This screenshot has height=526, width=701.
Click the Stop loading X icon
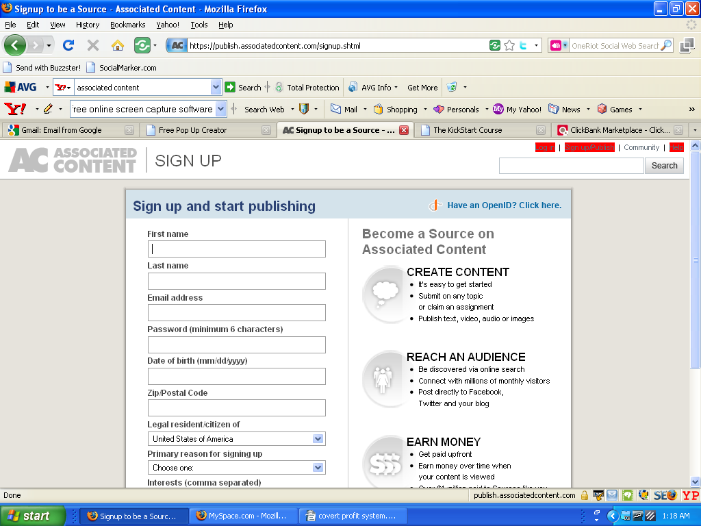[x=93, y=46]
